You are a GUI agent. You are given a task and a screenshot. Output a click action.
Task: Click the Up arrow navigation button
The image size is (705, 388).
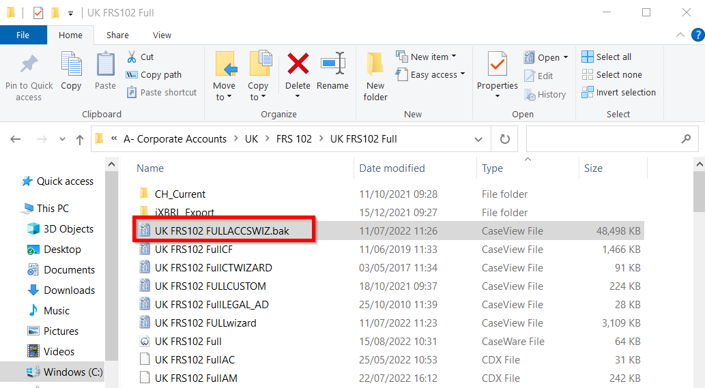pyautogui.click(x=80, y=139)
